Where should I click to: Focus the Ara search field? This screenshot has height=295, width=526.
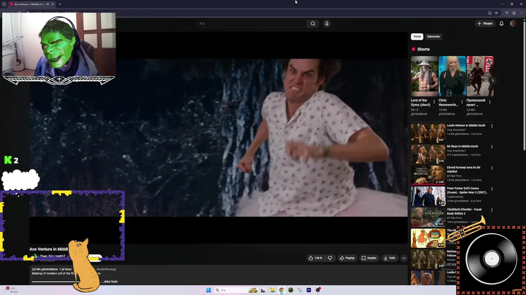pyautogui.click(x=251, y=23)
